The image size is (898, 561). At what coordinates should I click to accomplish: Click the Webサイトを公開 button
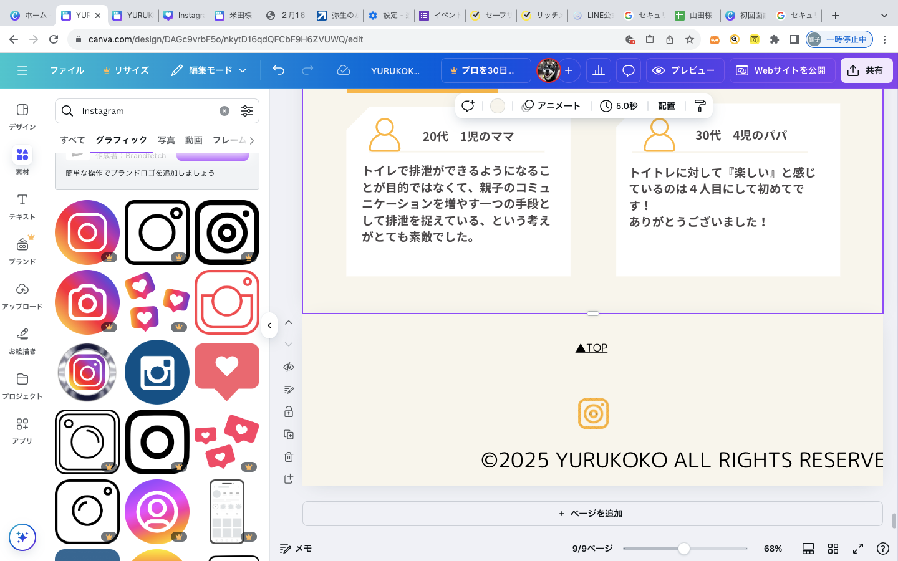pos(782,70)
